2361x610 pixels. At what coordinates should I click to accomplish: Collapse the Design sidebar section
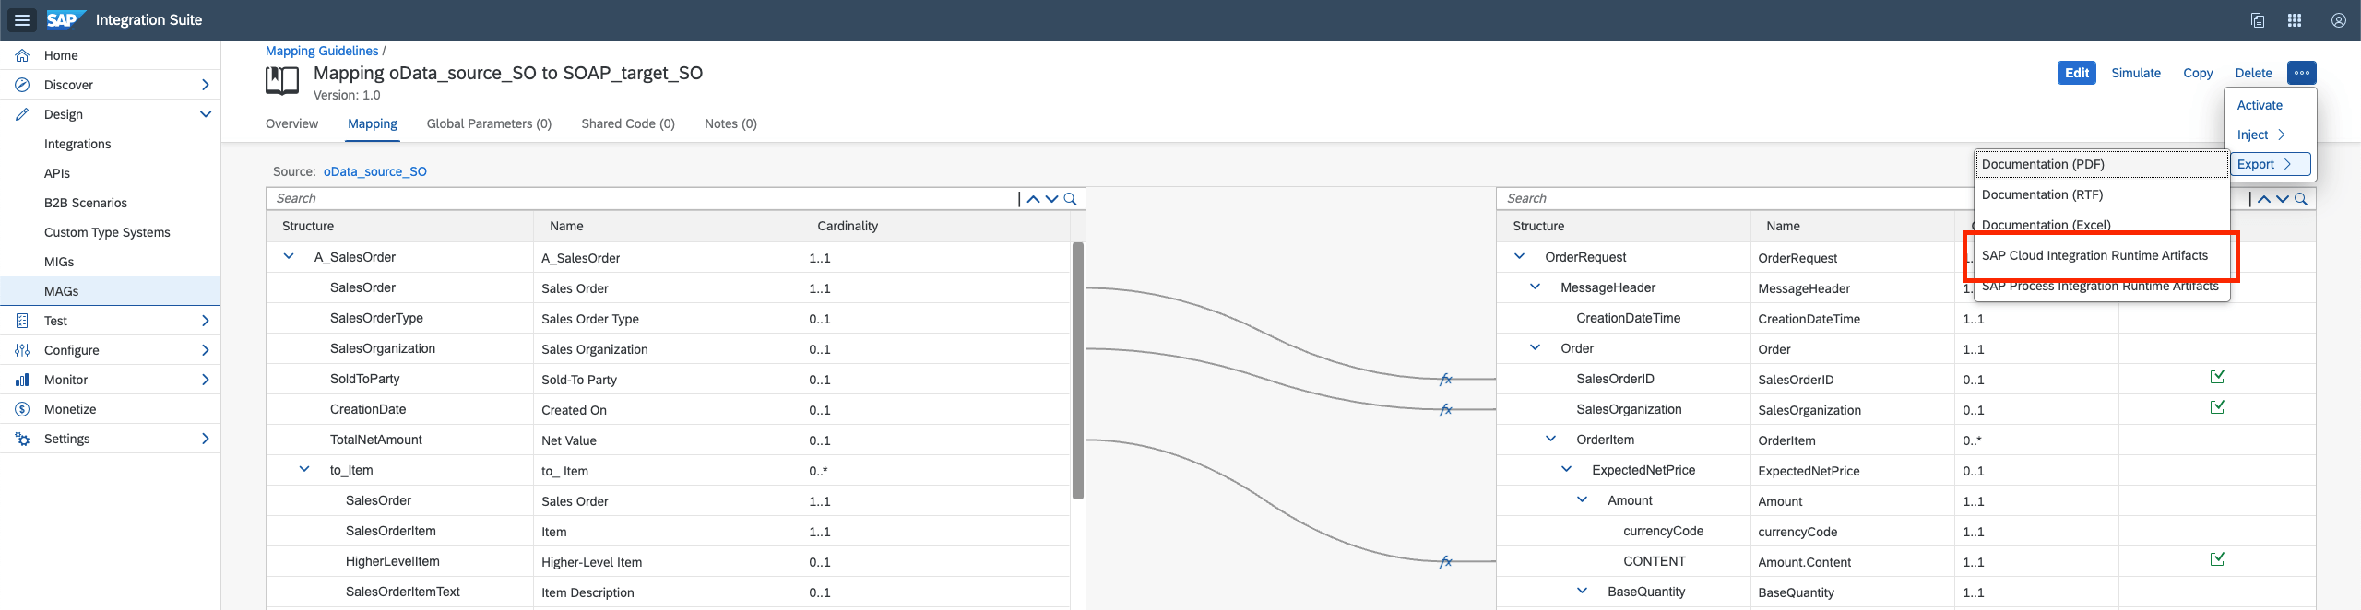tap(205, 114)
